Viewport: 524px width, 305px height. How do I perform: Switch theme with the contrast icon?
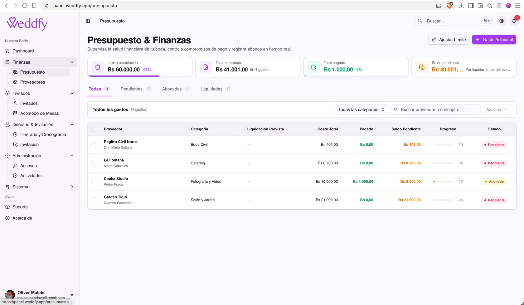[502, 21]
